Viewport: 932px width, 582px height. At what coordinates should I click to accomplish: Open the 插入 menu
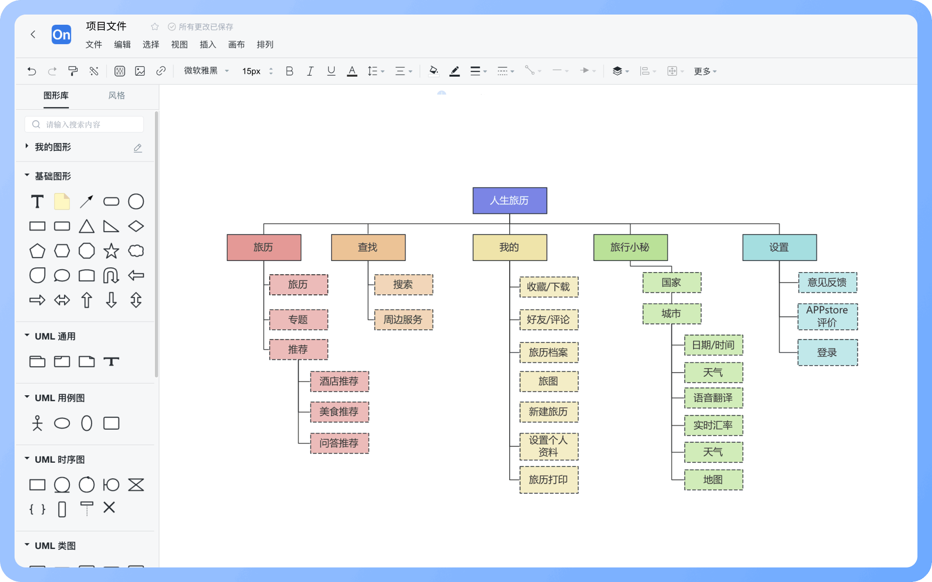[x=208, y=45]
